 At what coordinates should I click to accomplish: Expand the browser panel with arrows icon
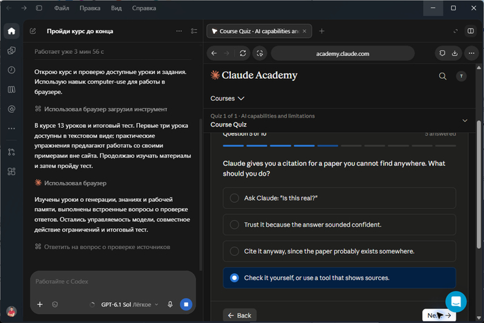[x=455, y=31]
